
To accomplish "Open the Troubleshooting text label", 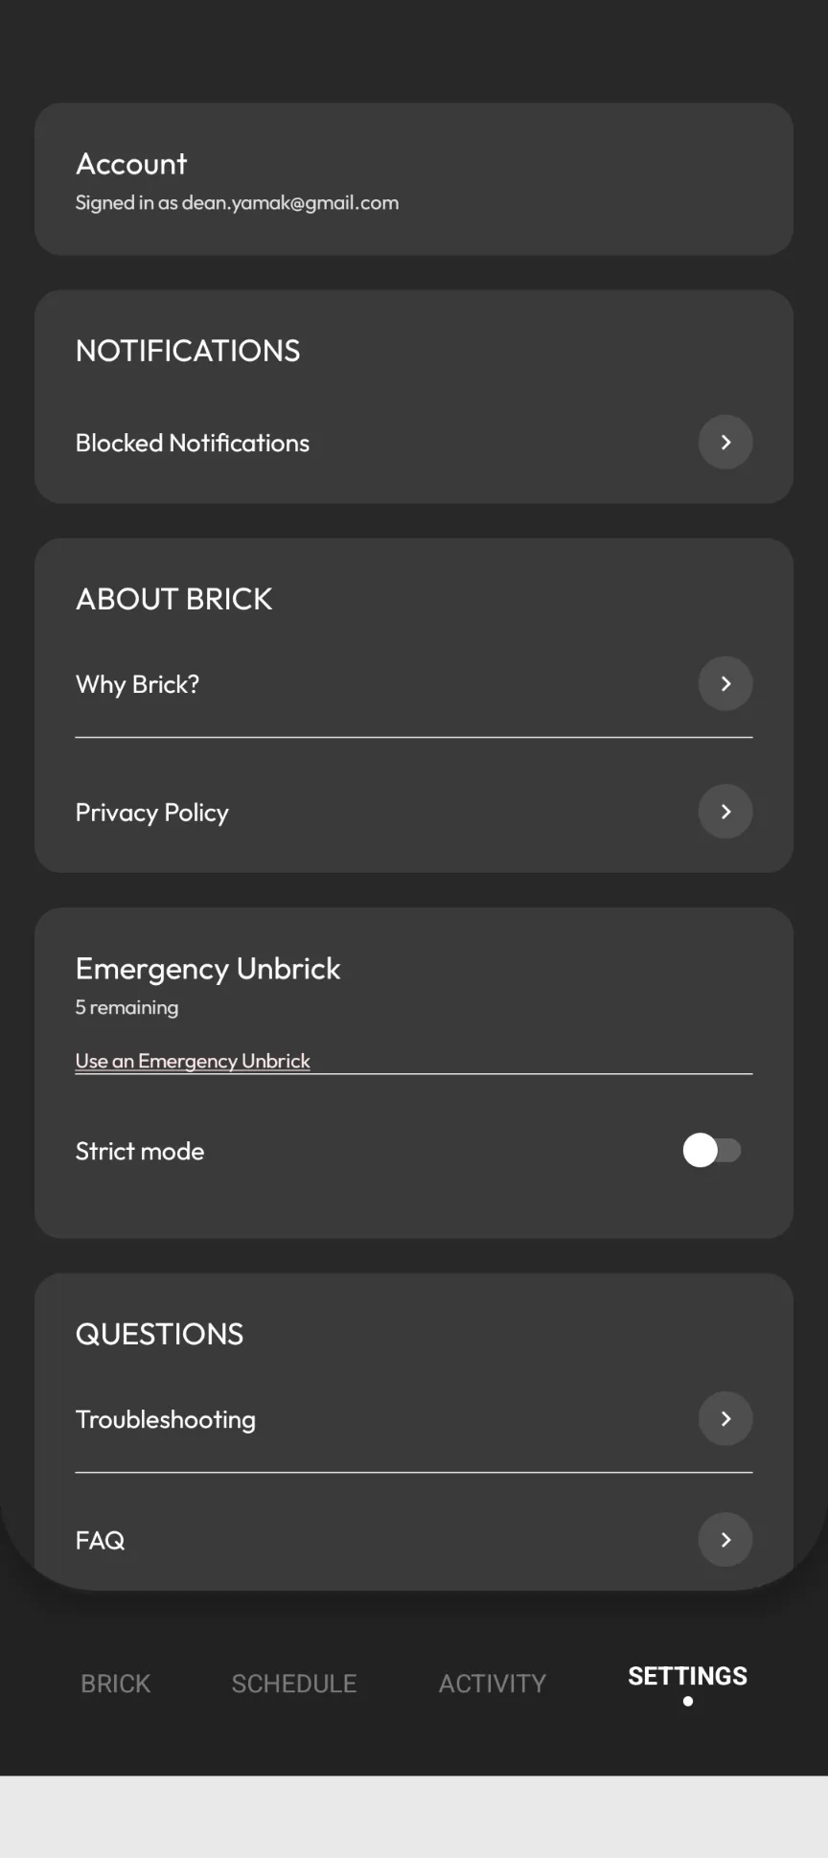I will (x=166, y=1419).
